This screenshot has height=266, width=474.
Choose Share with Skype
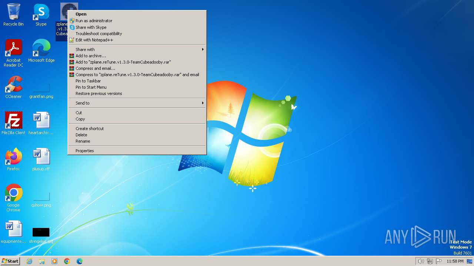tap(137, 27)
